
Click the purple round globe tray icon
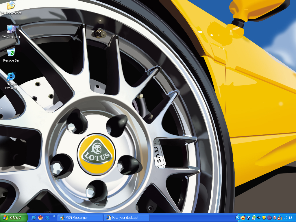(269, 218)
